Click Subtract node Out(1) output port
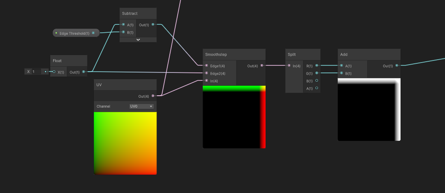445x193 pixels. pyautogui.click(x=153, y=24)
